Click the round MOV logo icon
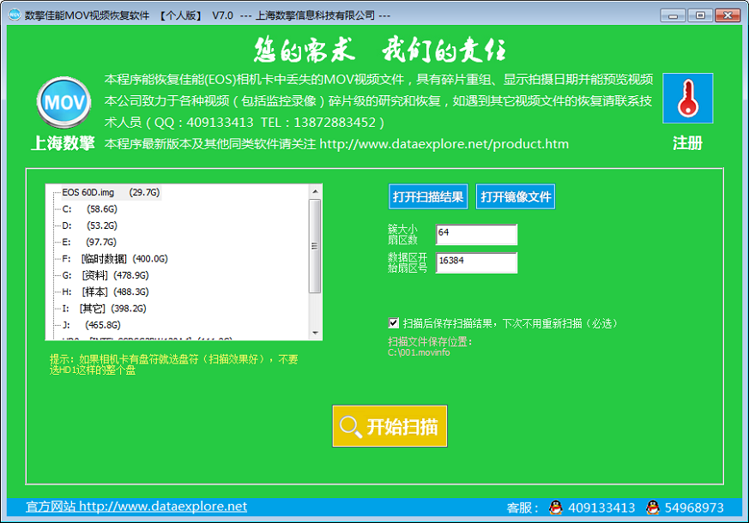Image resolution: width=749 pixels, height=523 pixels. [x=63, y=102]
